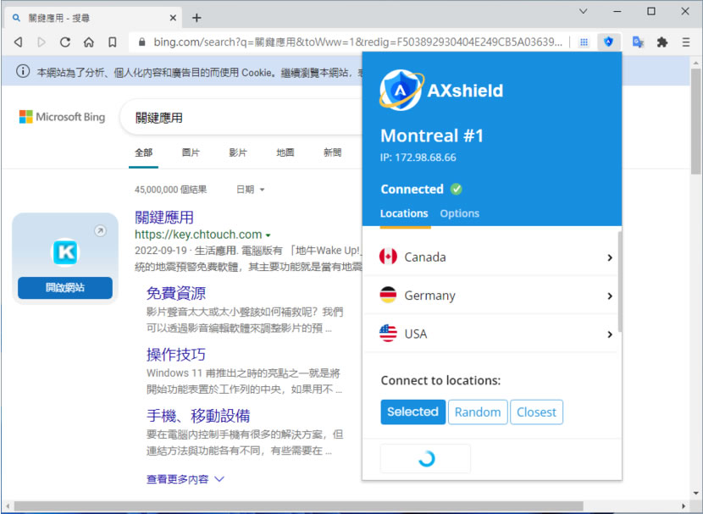
Task: Click the page scroll down arrow
Action: tap(695, 493)
